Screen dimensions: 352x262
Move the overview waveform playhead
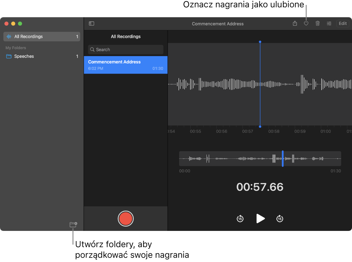[x=283, y=159]
